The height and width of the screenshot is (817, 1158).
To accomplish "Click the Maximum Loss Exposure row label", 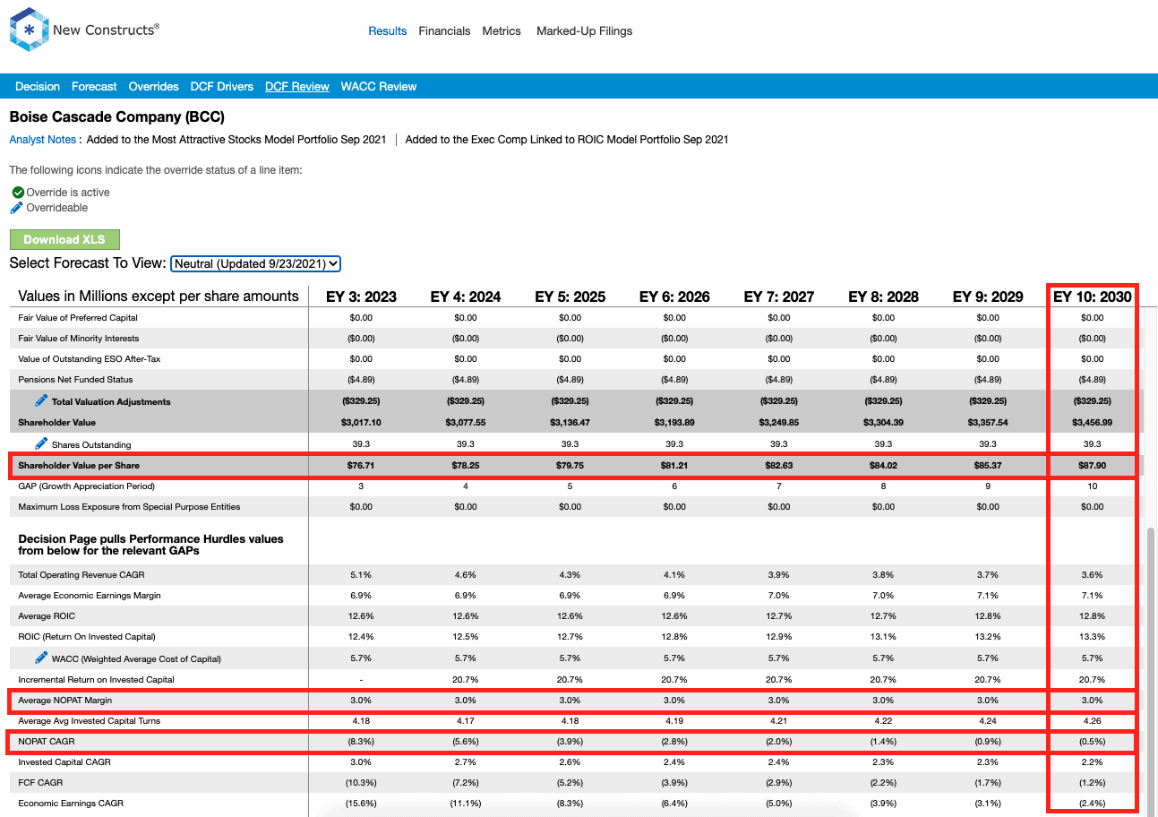I will tap(129, 506).
